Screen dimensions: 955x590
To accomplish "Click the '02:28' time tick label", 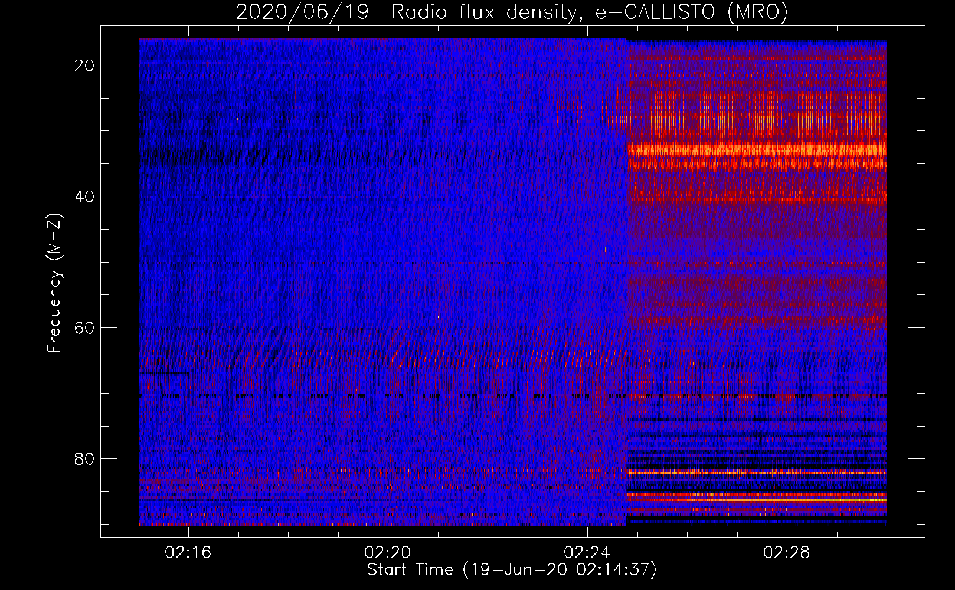I will click(787, 553).
